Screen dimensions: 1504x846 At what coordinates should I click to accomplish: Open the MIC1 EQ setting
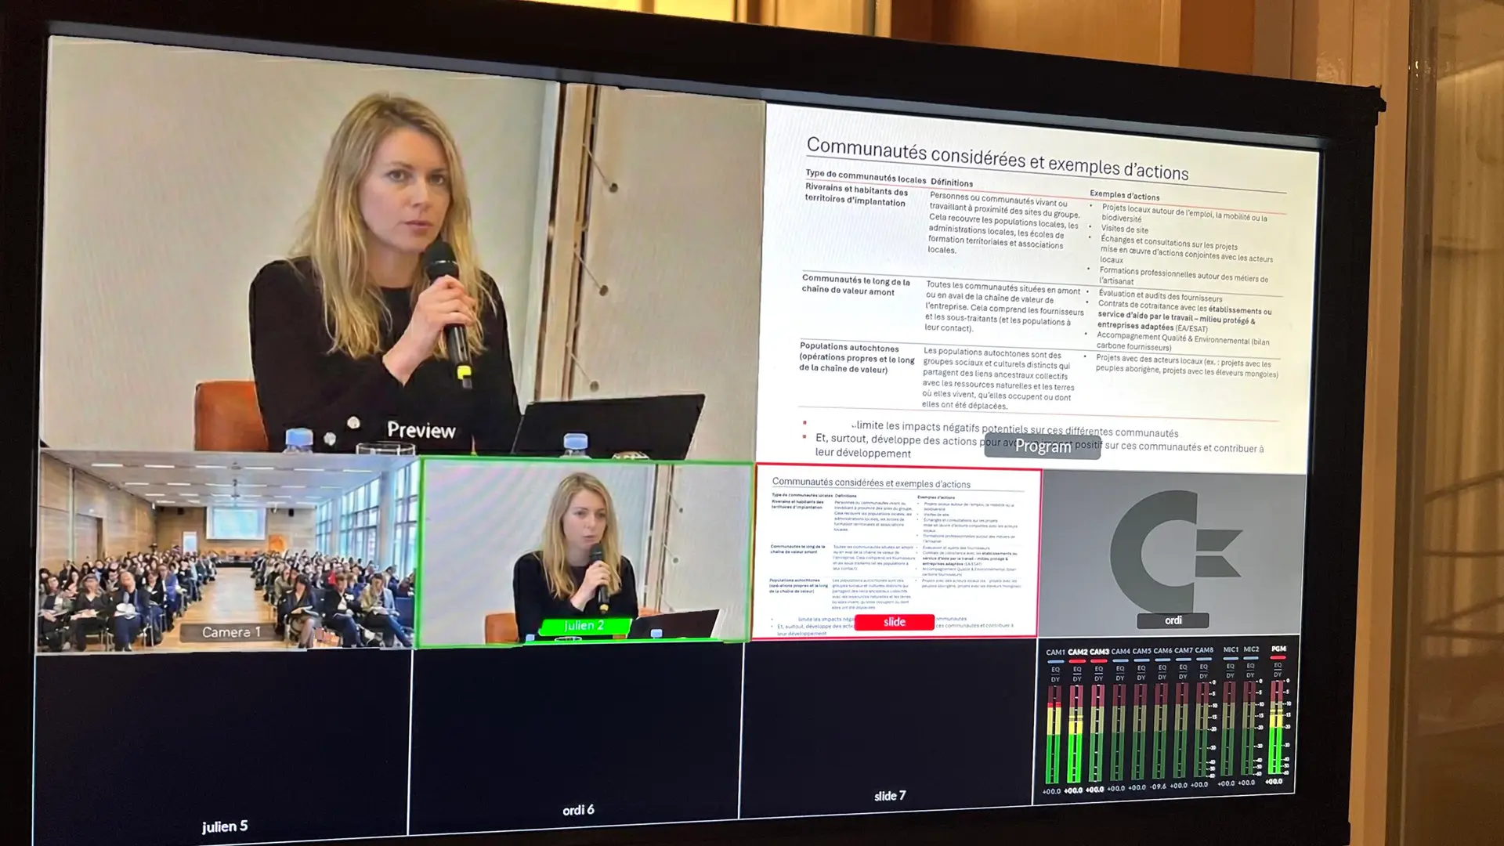[1230, 667]
